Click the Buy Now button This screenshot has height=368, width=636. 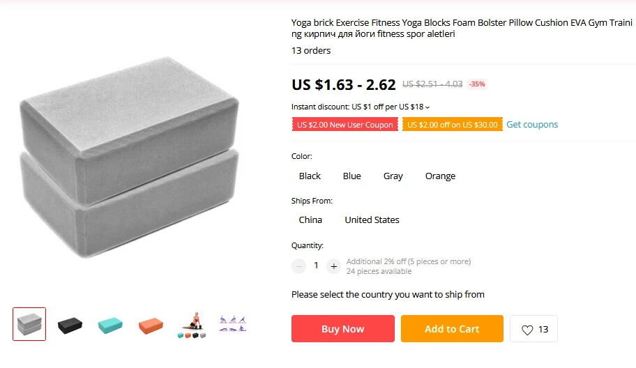click(342, 329)
